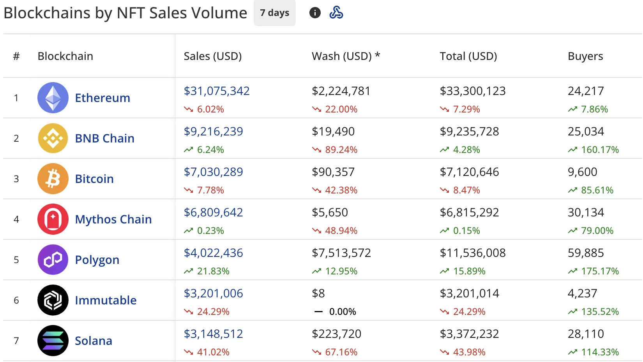Image resolution: width=643 pixels, height=362 pixels.
Task: Click the Immutable black logo icon
Action: pyautogui.click(x=53, y=300)
